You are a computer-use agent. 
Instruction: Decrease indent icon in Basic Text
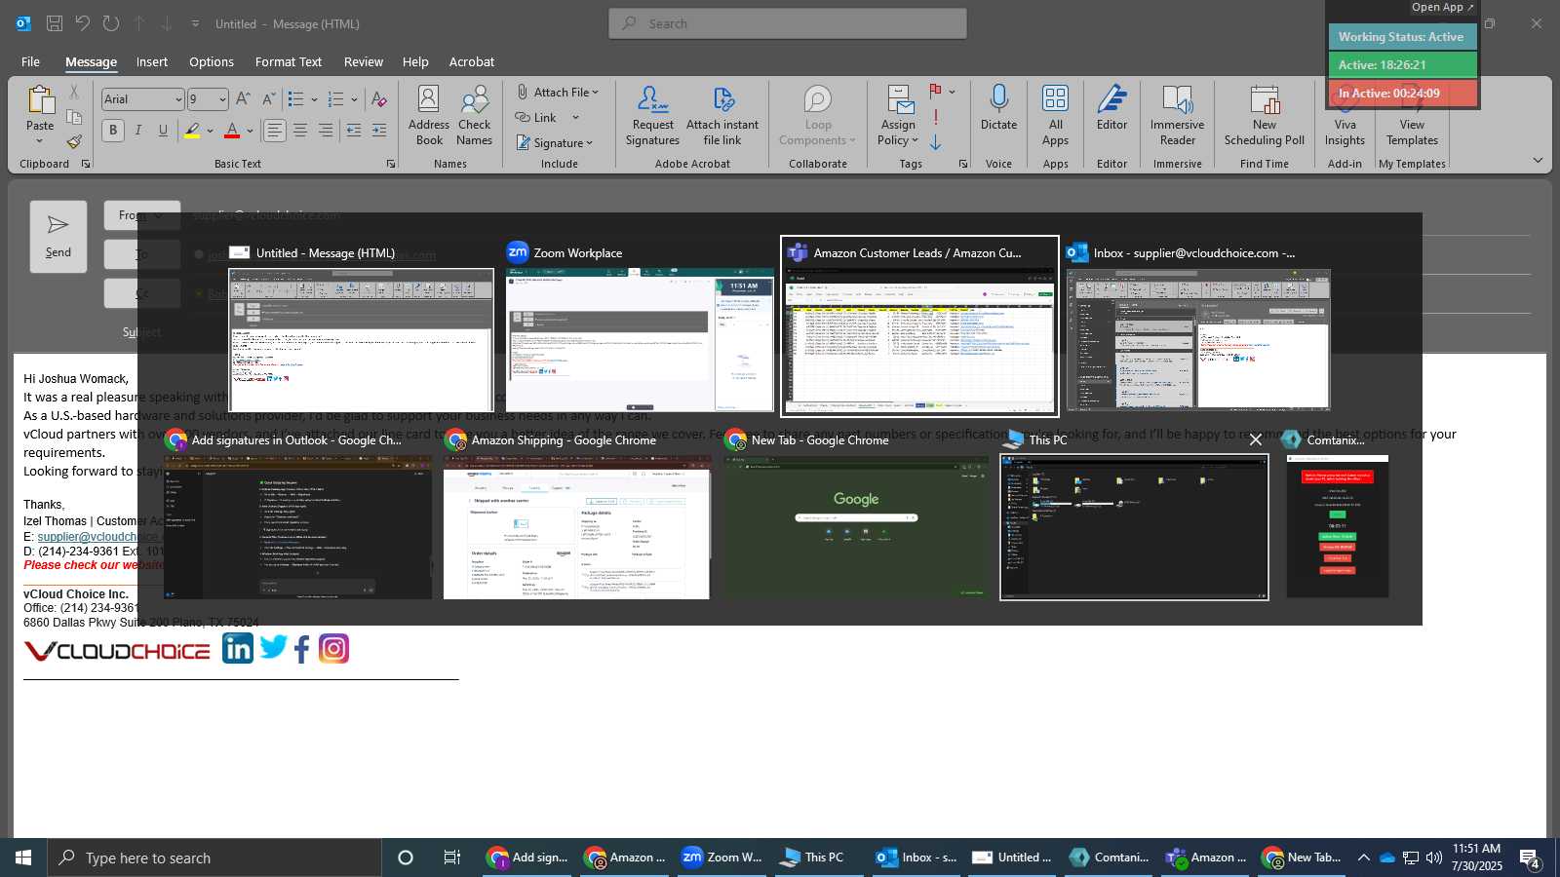(353, 130)
